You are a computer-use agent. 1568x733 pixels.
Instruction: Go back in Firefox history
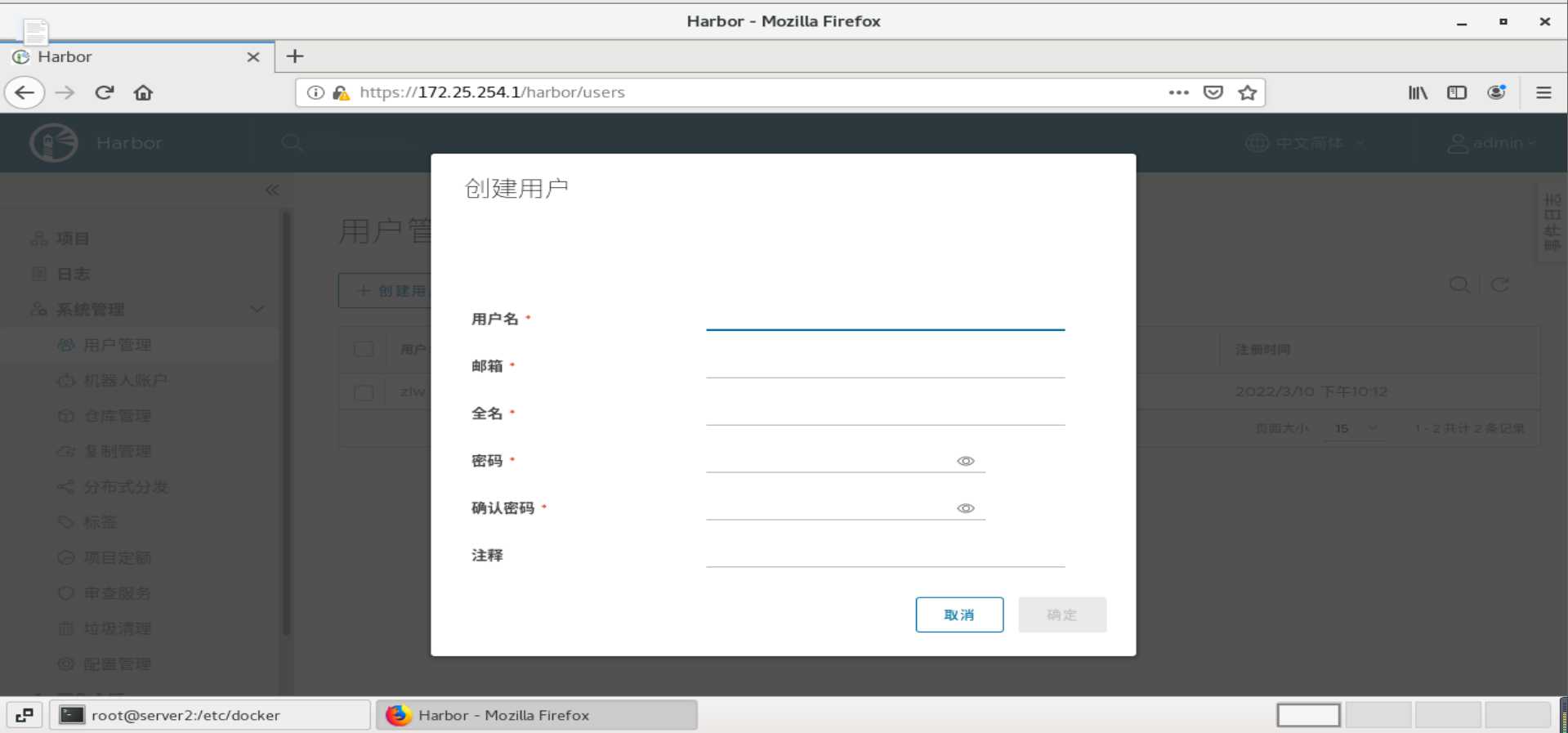[x=25, y=92]
